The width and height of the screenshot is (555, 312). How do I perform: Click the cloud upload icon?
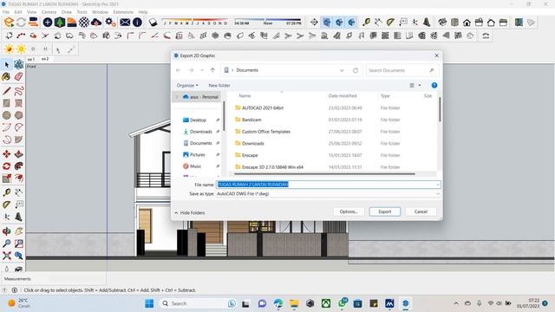(x=96, y=23)
